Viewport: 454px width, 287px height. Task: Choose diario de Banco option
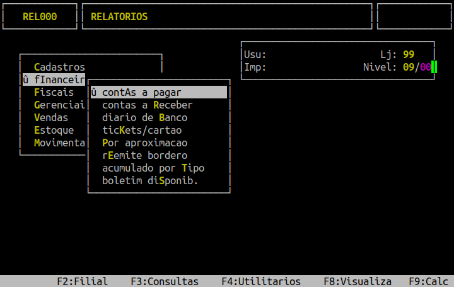pos(144,117)
